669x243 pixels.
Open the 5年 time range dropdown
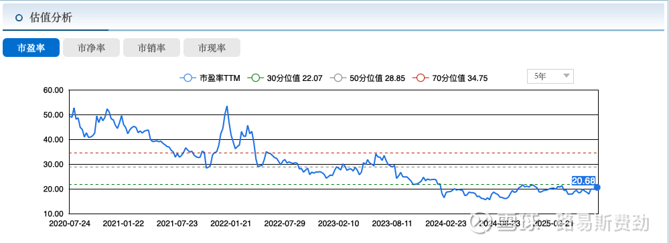tap(550, 76)
